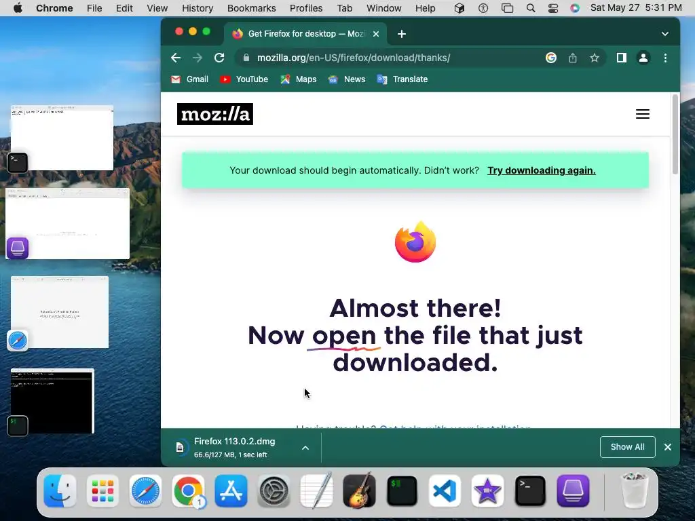This screenshot has height=521, width=695.
Task: Open Chrome three-dot menu
Action: (x=665, y=58)
